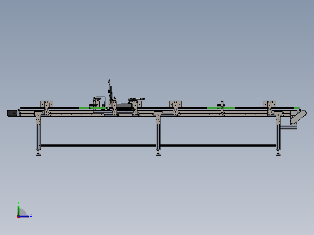Select the short horizontal bracket beside the right leg
Image resolution: width=314 pixels, height=235 pixels.
click(x=289, y=127)
